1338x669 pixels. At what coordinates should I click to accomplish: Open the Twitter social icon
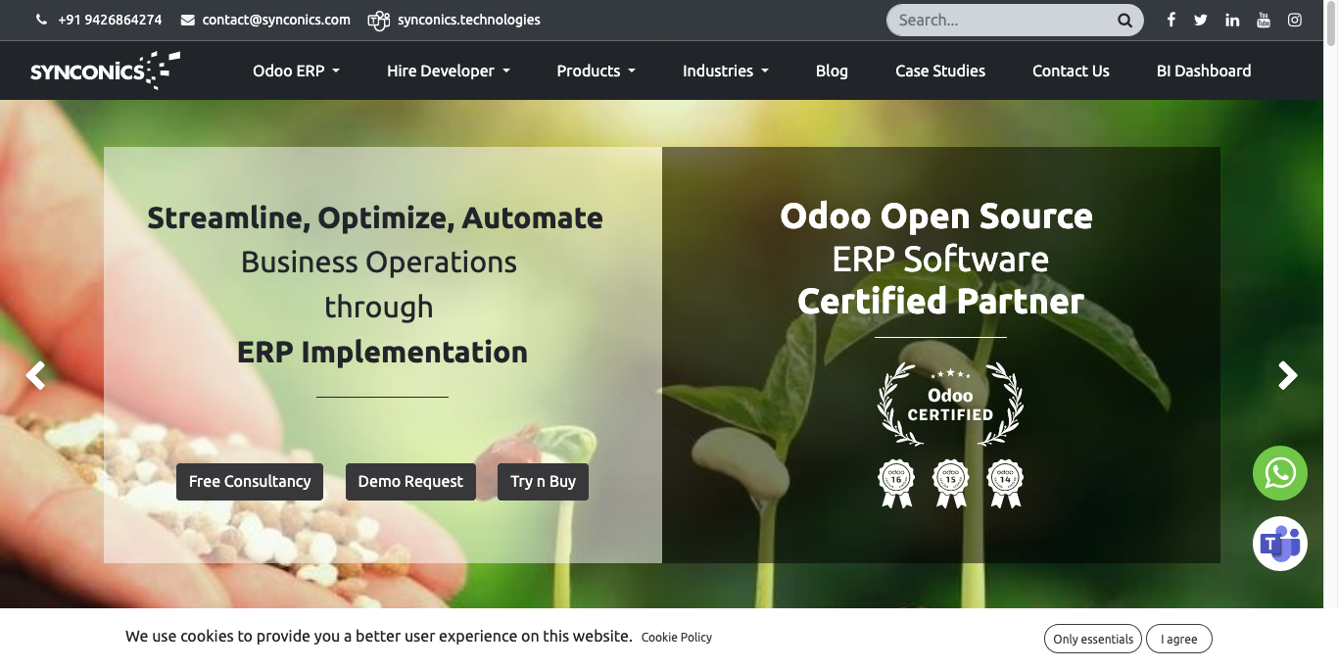click(1201, 20)
